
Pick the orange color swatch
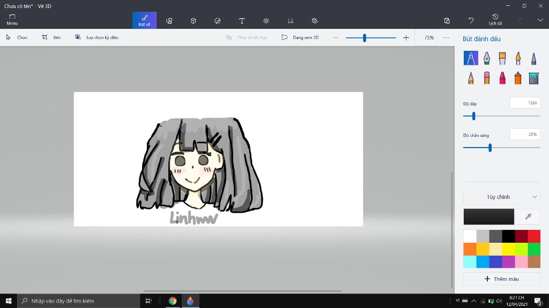click(x=470, y=249)
